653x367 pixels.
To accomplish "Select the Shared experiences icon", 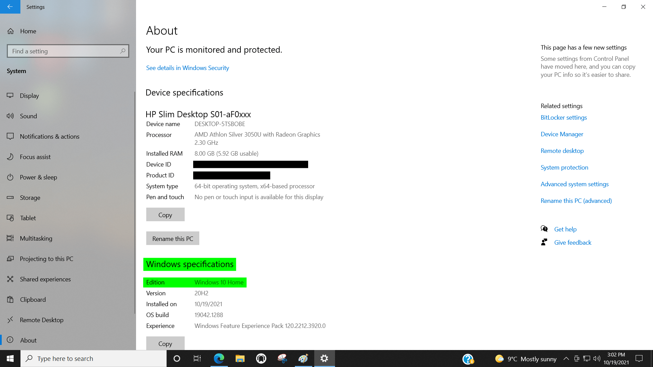I will click(x=10, y=279).
